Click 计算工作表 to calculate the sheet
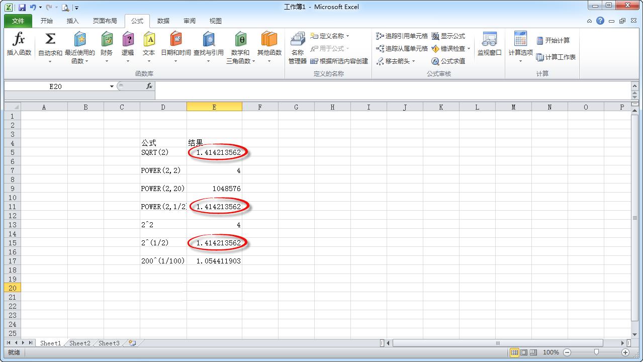Viewport: 643px width, 362px height. [556, 57]
